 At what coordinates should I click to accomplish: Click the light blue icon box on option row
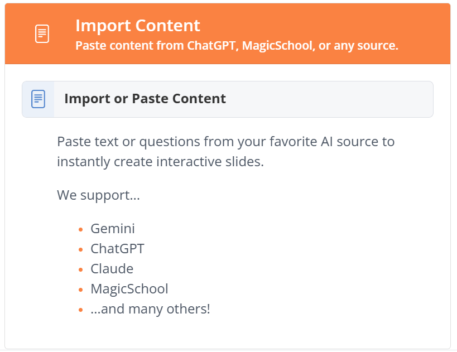(38, 99)
